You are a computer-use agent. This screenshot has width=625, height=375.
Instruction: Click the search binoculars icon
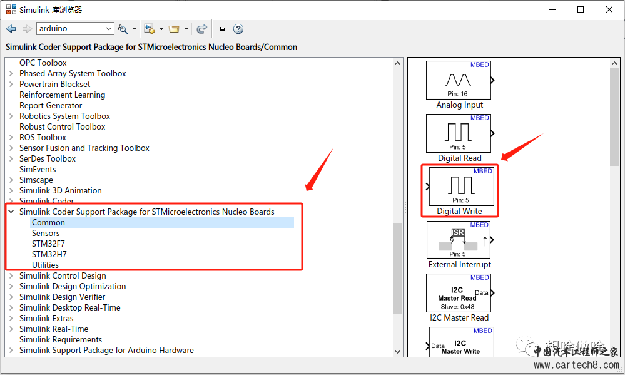click(x=123, y=29)
